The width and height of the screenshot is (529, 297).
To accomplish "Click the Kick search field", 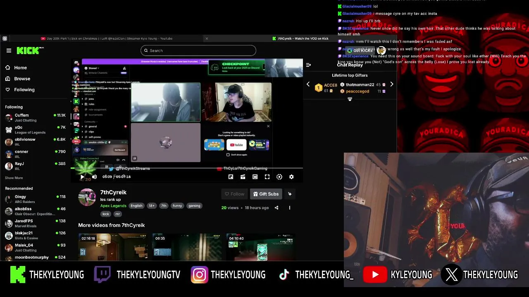I will pos(198,50).
